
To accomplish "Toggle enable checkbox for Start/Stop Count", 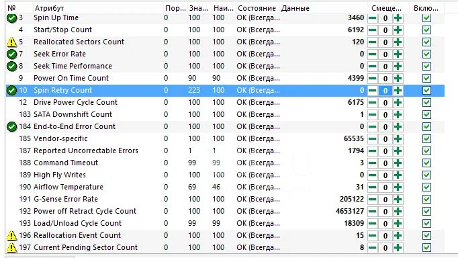I will (x=426, y=30).
